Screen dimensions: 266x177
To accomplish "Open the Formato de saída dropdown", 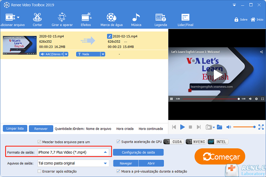I will (x=73, y=152).
